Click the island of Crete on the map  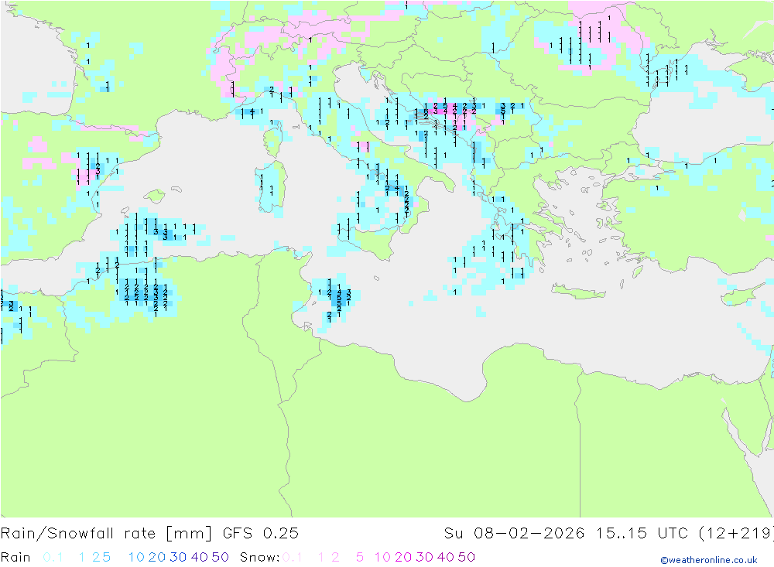point(577,292)
